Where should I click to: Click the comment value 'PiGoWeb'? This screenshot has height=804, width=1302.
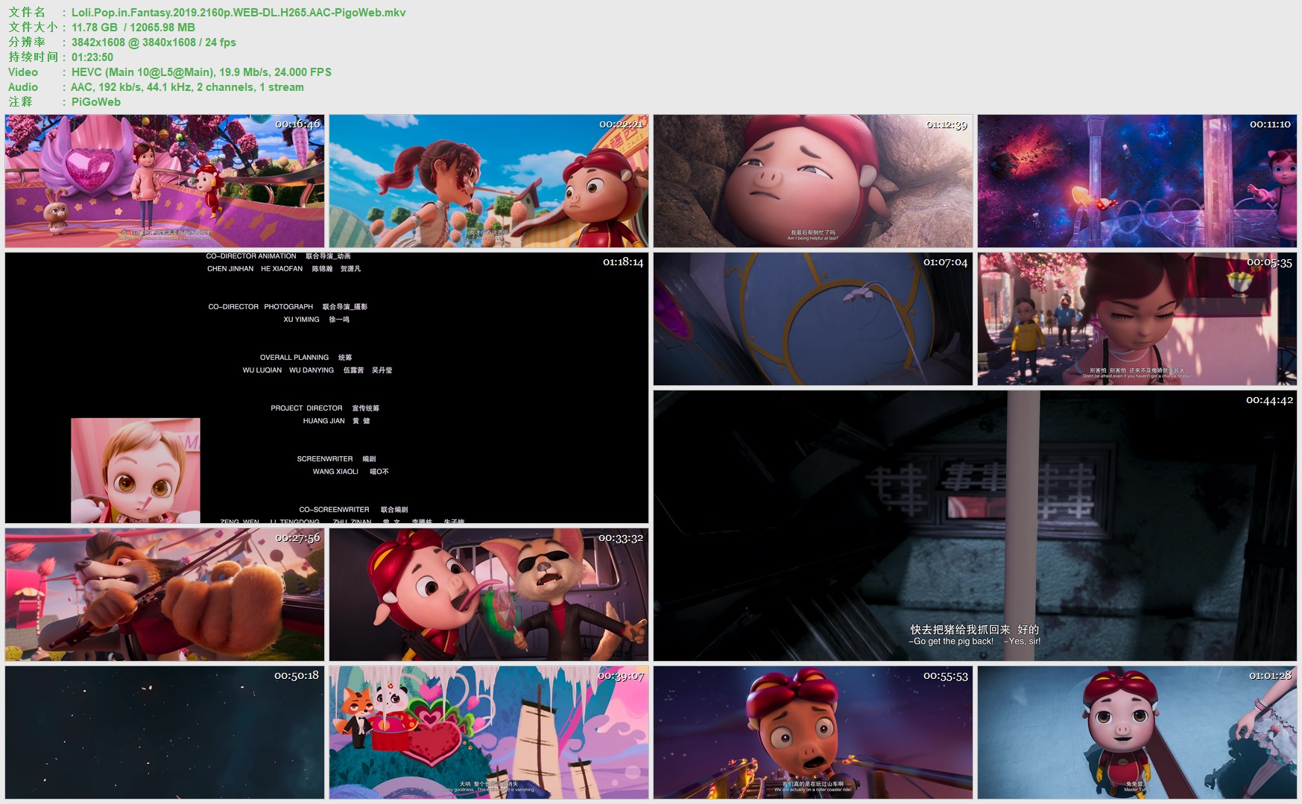click(x=96, y=102)
